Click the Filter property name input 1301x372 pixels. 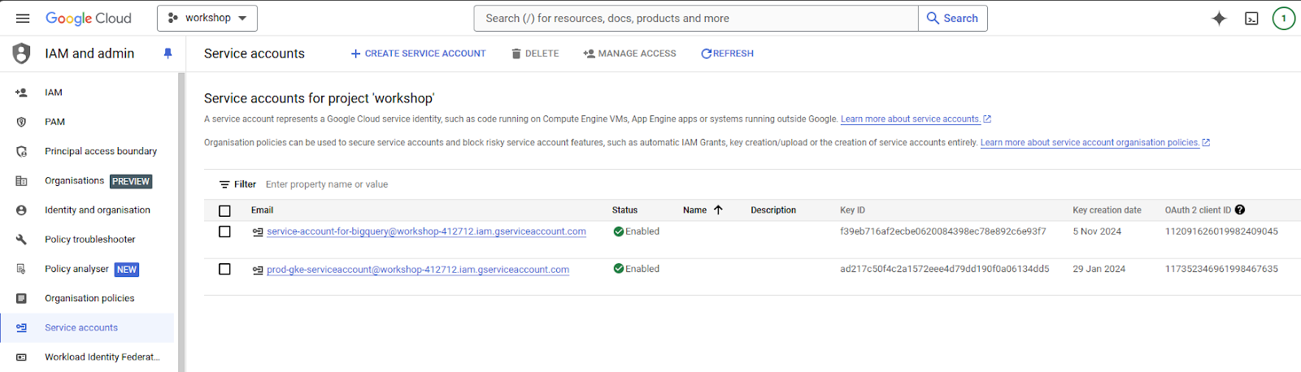327,184
